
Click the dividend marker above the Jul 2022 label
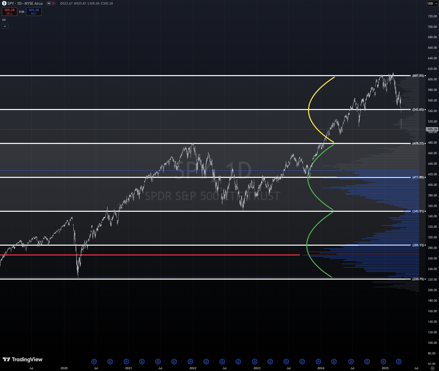(x=222, y=362)
